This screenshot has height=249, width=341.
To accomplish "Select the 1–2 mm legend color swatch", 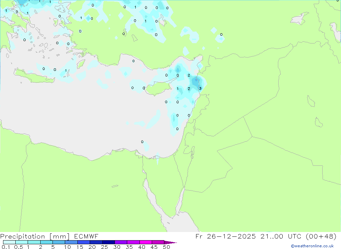I will pos(34,242).
